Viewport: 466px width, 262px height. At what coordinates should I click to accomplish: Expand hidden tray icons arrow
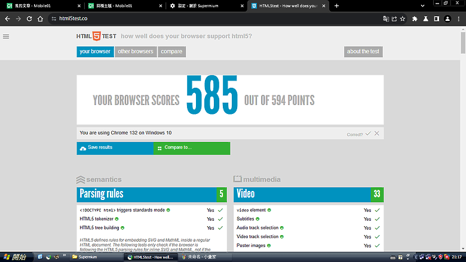(x=415, y=257)
